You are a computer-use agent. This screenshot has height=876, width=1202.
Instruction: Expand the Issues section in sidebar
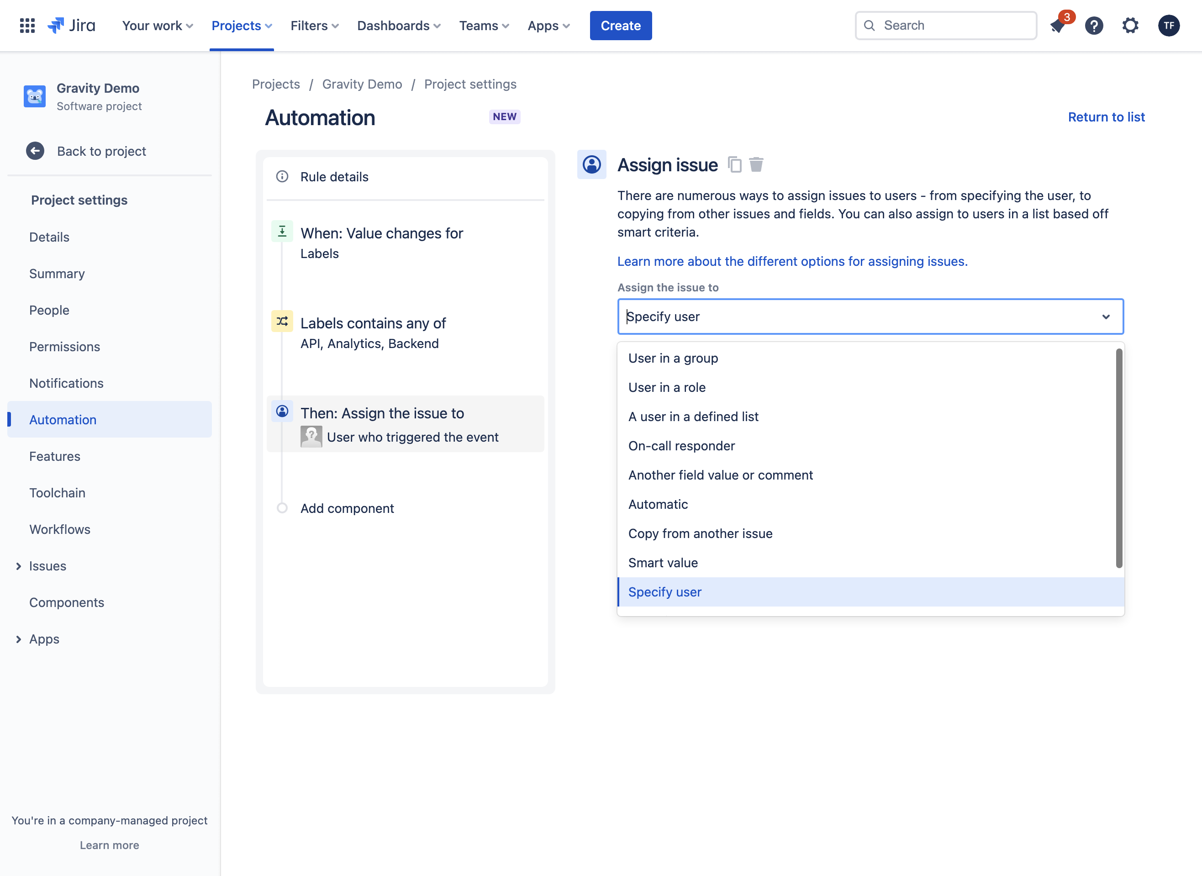[x=19, y=566]
